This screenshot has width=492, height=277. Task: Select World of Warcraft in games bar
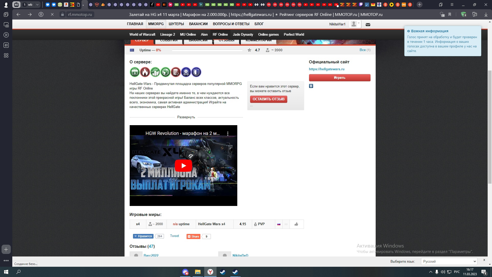[142, 35]
